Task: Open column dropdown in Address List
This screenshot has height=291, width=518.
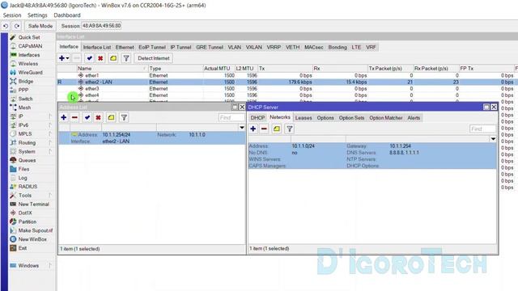Action: click(x=242, y=128)
